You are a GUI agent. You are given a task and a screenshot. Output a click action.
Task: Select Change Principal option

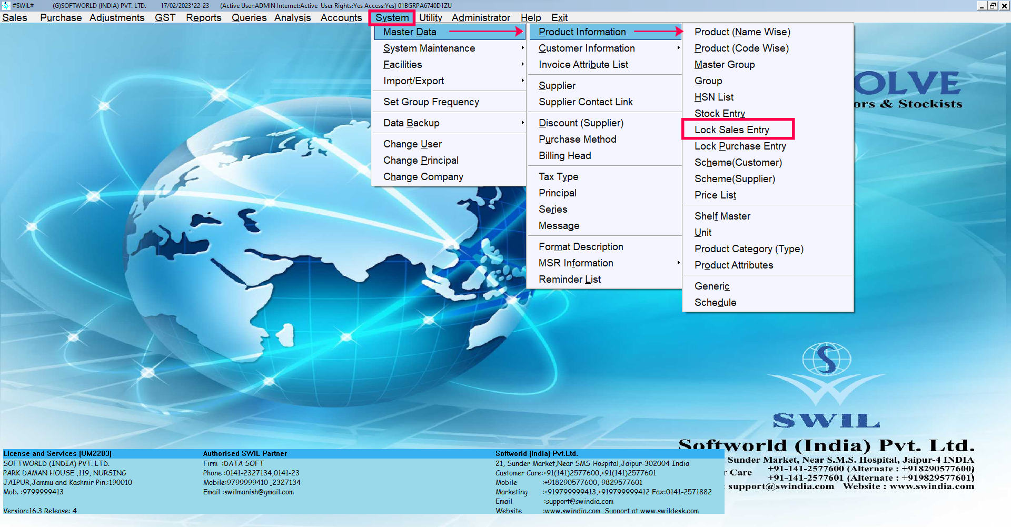(449, 160)
